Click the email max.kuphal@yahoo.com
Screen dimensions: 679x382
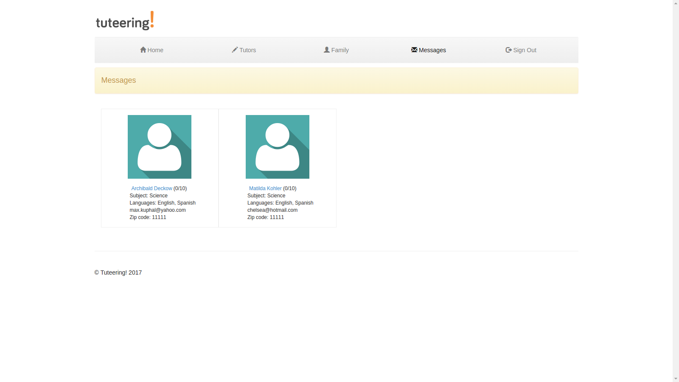[x=157, y=210]
